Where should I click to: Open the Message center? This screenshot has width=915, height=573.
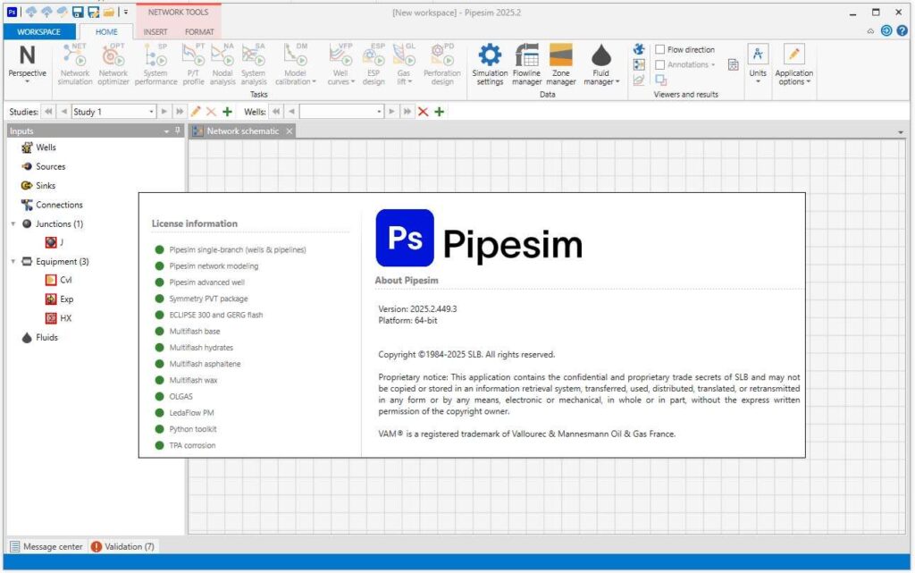coord(46,547)
